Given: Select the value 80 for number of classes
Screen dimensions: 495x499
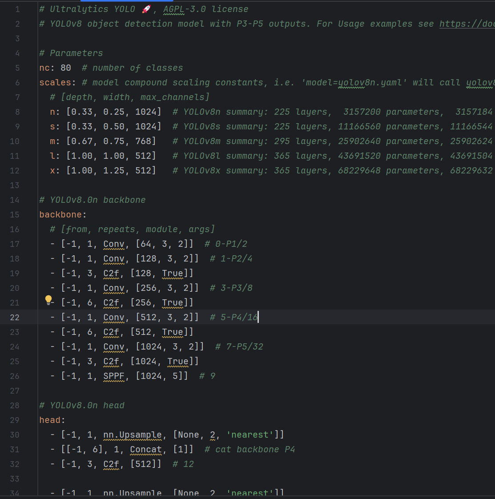Looking at the screenshot, I should pyautogui.click(x=65, y=68).
